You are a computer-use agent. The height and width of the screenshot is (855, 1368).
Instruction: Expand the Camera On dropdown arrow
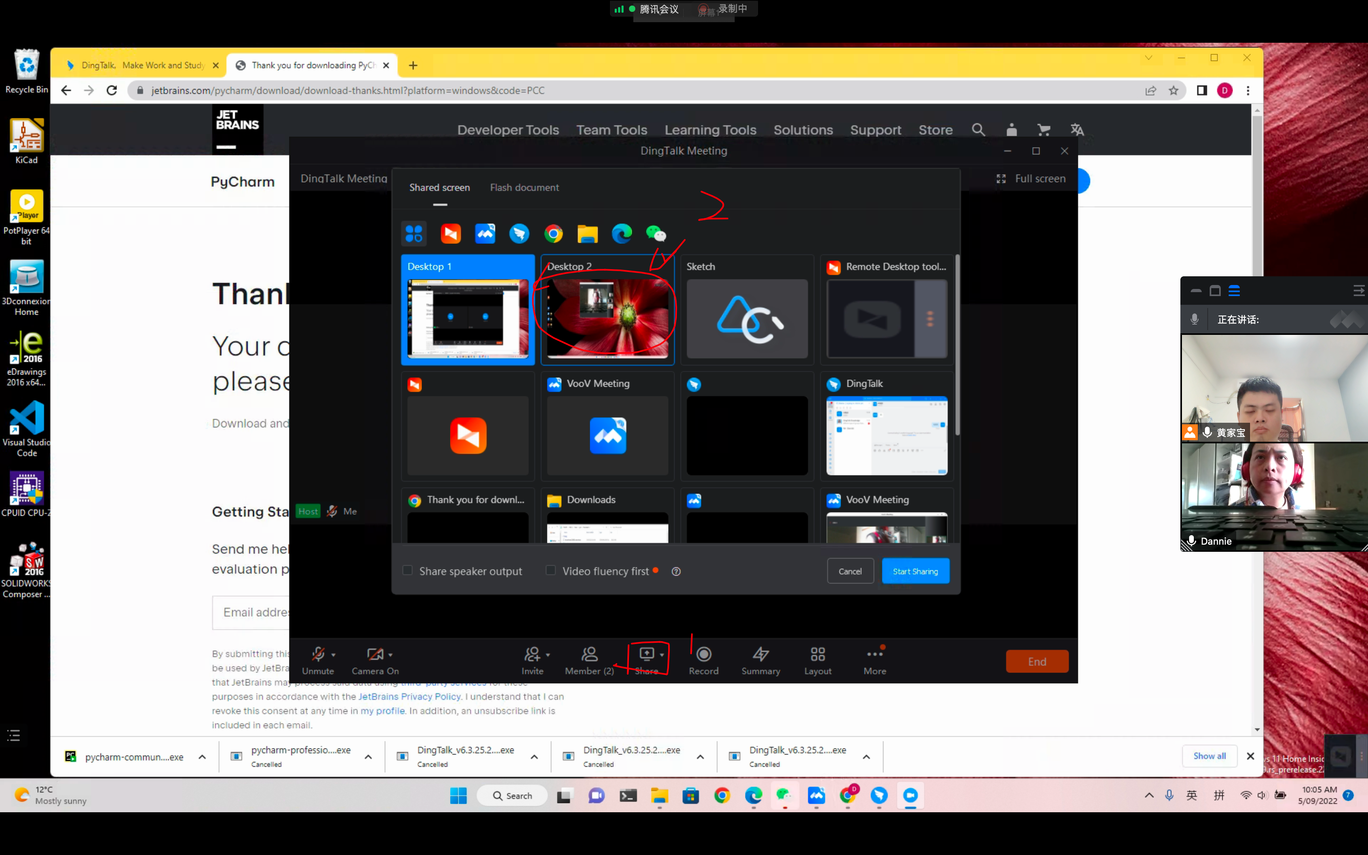click(391, 655)
